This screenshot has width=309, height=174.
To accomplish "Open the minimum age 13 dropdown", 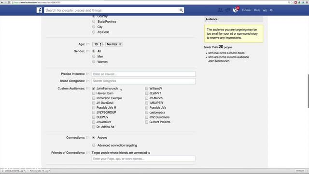I will click(98, 44).
